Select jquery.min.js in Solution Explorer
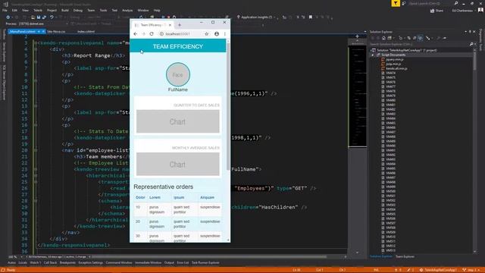The image size is (485, 273). pyautogui.click(x=395, y=59)
